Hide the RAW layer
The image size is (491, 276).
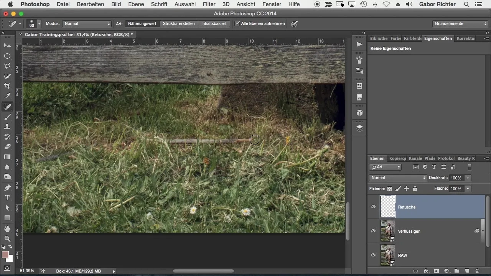click(373, 255)
